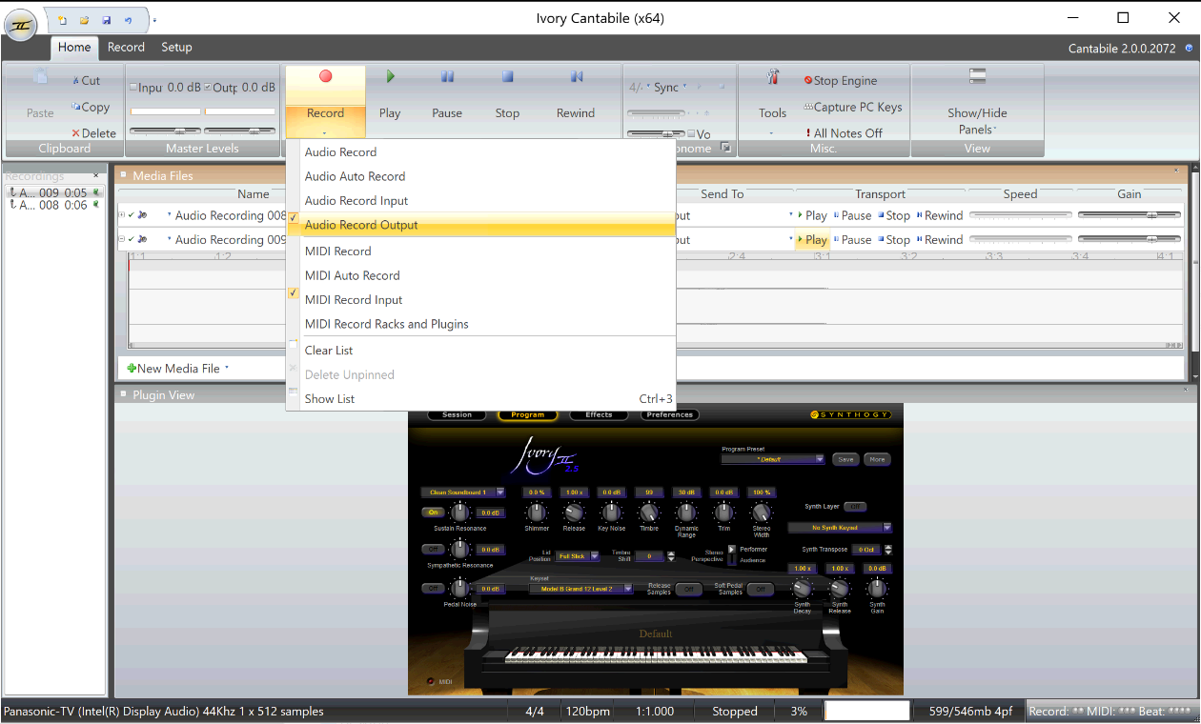This screenshot has width=1201, height=724.
Task: Click Metronome group dialog launcher icon
Action: point(726,148)
